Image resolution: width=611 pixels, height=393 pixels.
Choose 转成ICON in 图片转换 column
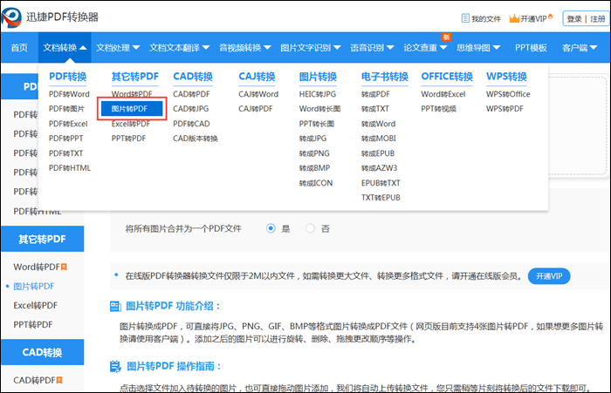tap(316, 183)
